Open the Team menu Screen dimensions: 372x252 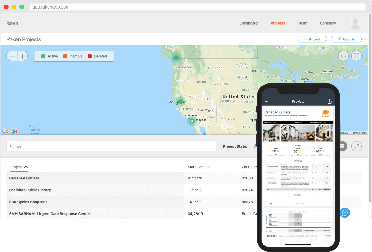coord(303,23)
